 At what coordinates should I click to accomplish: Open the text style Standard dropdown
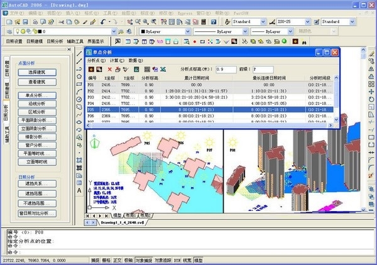coord(263,22)
